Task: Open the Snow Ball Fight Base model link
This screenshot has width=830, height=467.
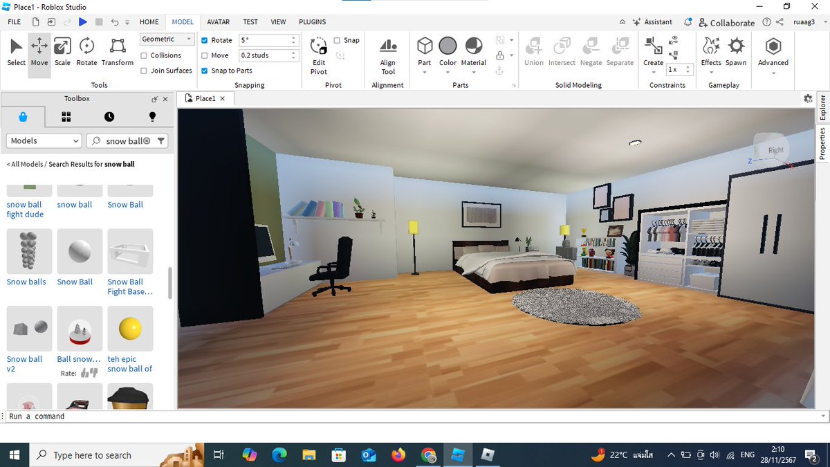Action: [130, 286]
